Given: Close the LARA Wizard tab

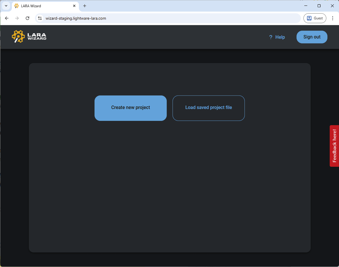Looking at the screenshot, I should pyautogui.click(x=74, y=6).
